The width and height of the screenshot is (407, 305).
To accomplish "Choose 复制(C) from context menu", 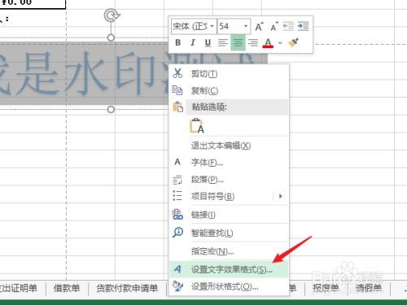I will point(229,90).
